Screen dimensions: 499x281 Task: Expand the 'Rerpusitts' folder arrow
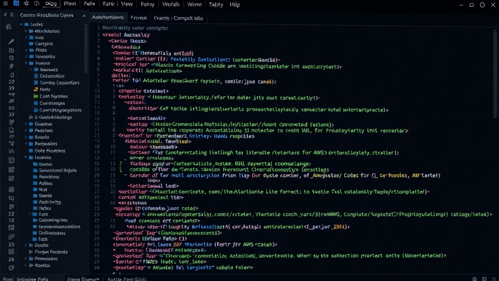(26, 144)
